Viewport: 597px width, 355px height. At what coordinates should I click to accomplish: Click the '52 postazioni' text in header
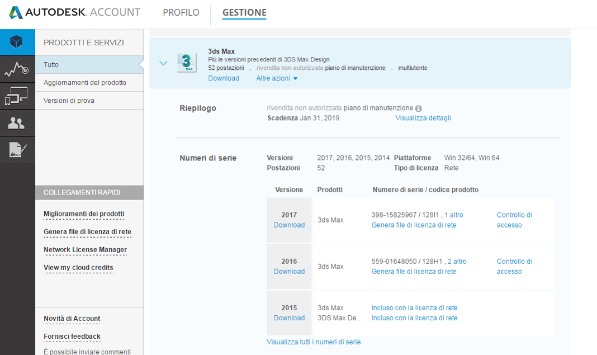point(226,68)
